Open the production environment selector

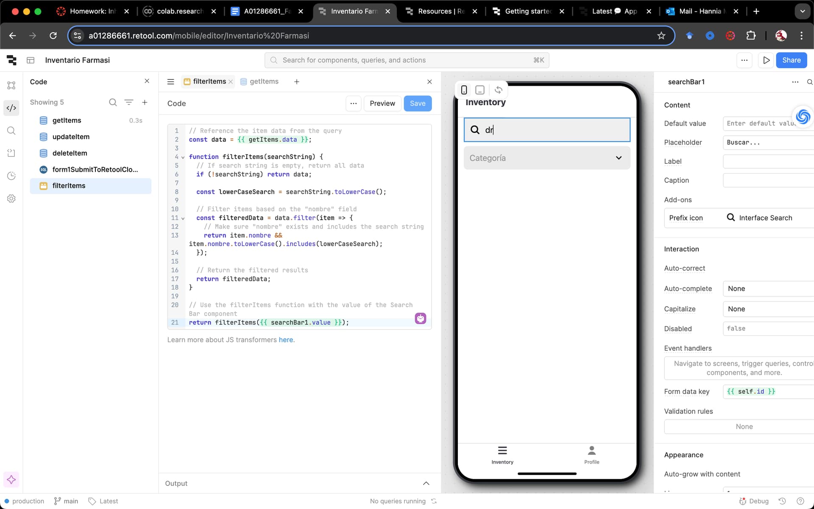click(x=24, y=501)
